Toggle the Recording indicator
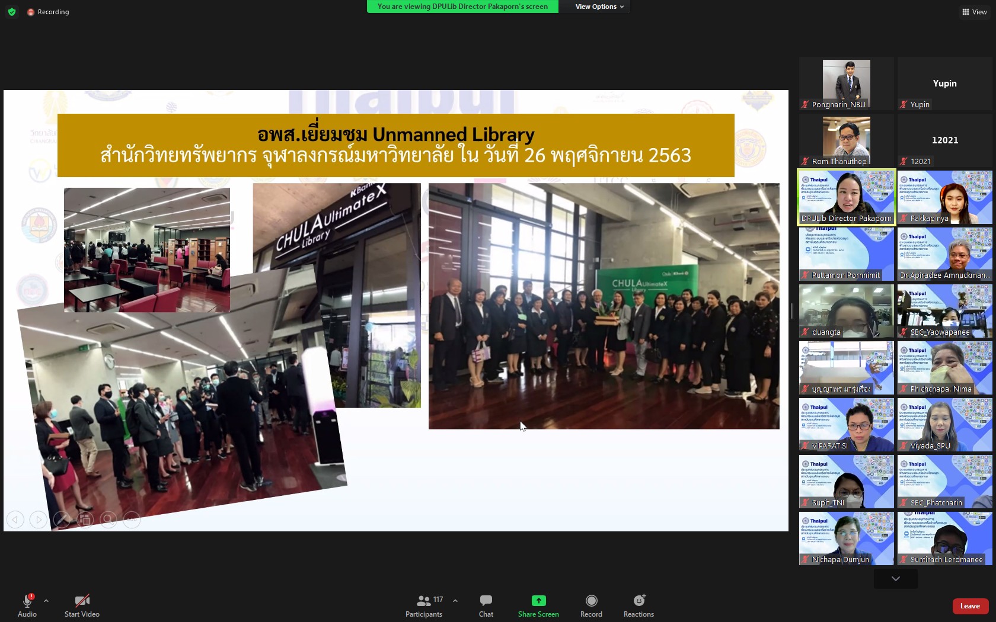The image size is (996, 622). click(30, 12)
